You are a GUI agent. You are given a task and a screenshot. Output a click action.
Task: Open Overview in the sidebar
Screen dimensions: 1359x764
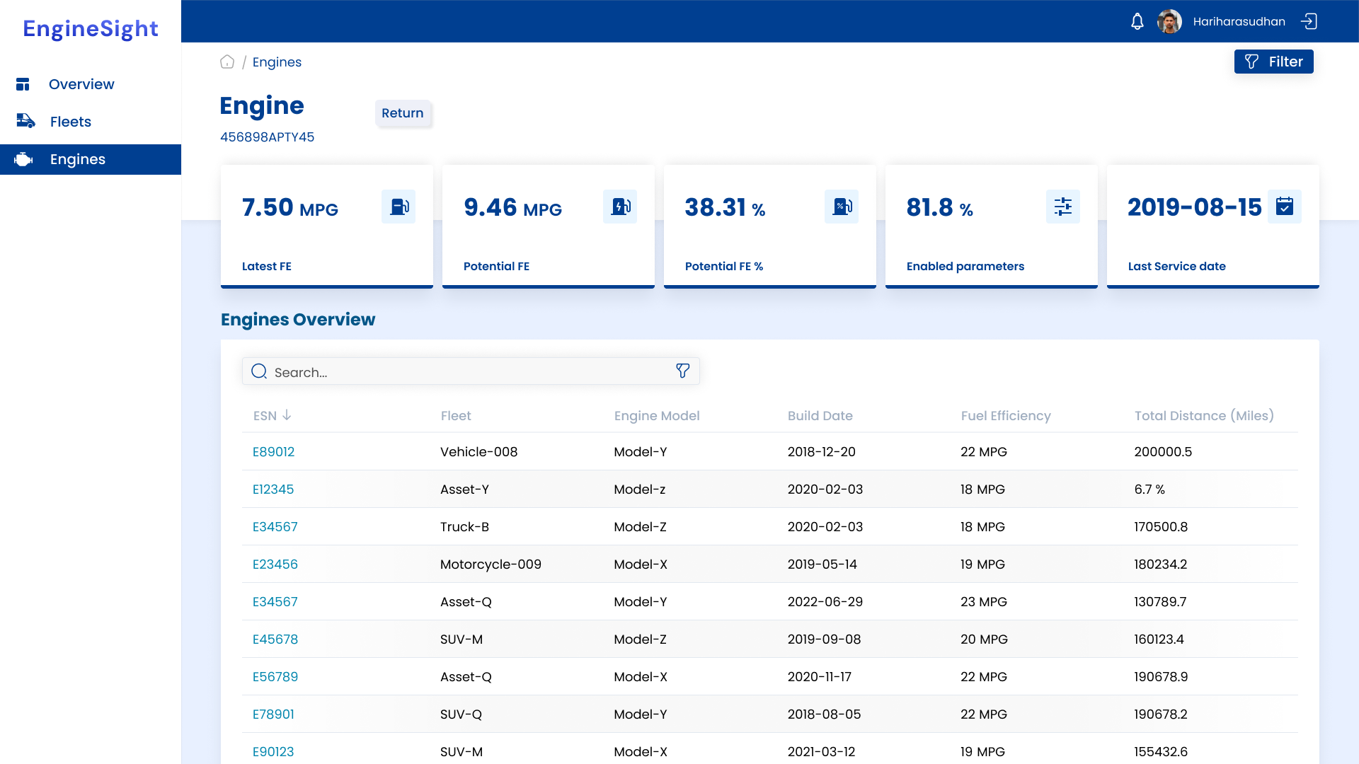81,84
